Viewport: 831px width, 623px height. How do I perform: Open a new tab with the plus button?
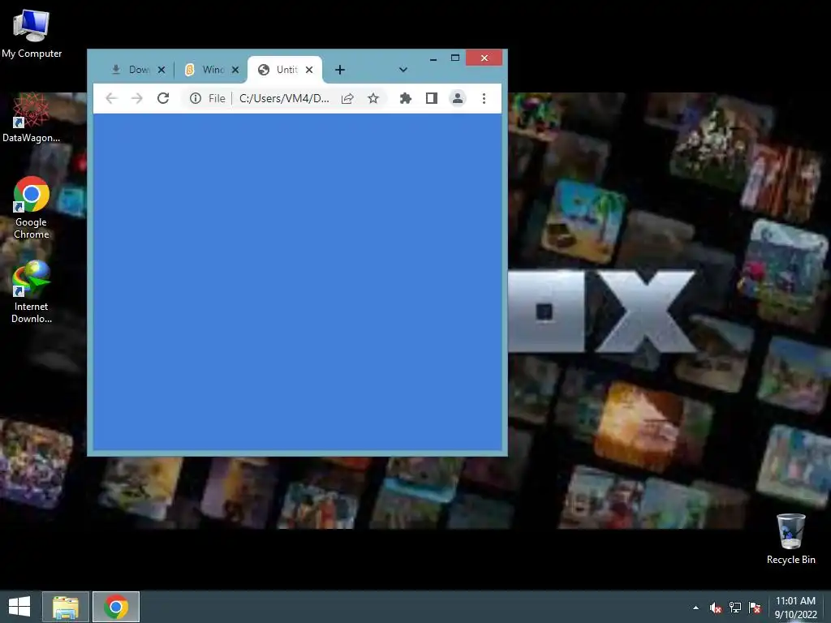tap(340, 70)
